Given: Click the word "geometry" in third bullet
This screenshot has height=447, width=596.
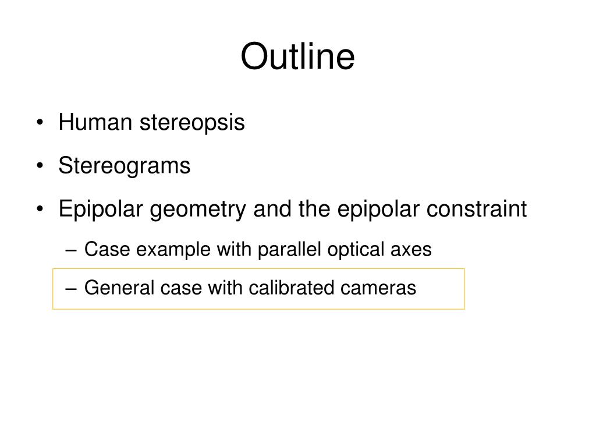Looking at the screenshot, I should coord(198,210).
